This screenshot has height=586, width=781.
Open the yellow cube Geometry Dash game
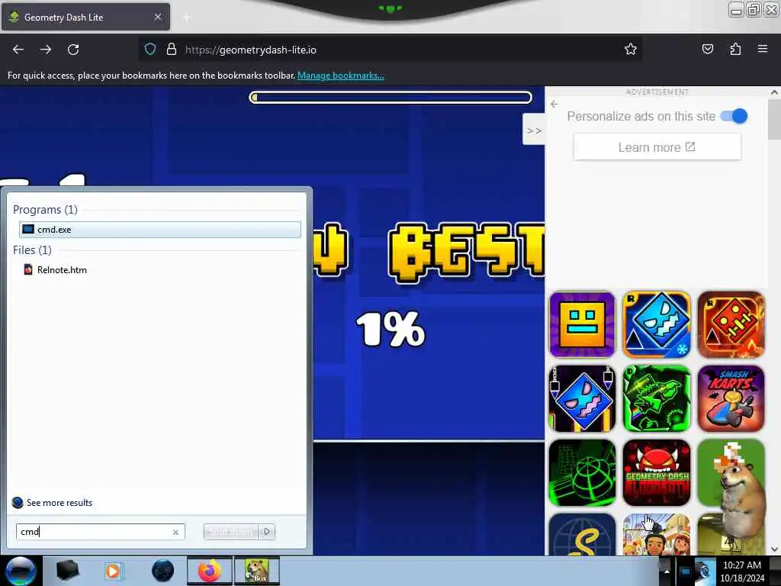582,324
